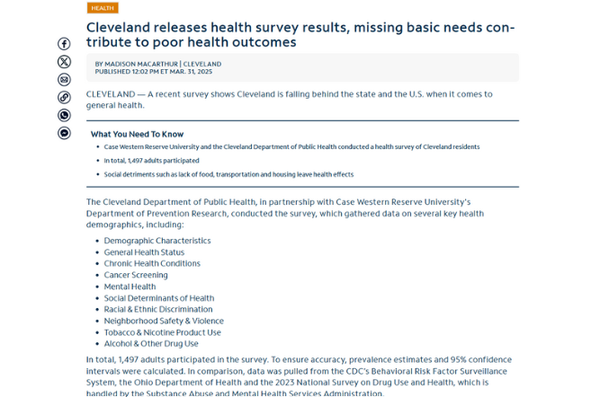Click the 'Tobacco & Nicotine Product Use' item

pos(162,332)
